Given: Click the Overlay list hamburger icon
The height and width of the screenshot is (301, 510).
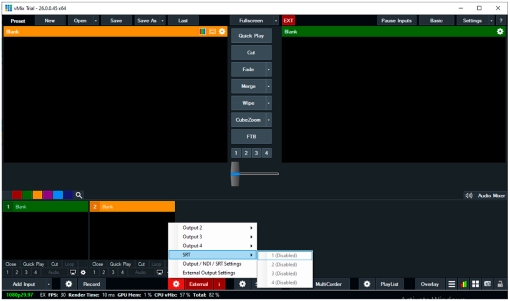Looking at the screenshot, I should tap(451, 284).
